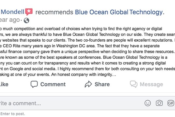This screenshot has width=175, height=117.
Task: Click the review paragraph text body
Action: click(87, 52)
